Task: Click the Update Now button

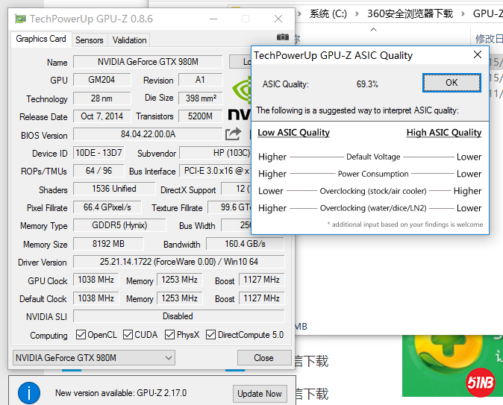Action: pos(260,394)
